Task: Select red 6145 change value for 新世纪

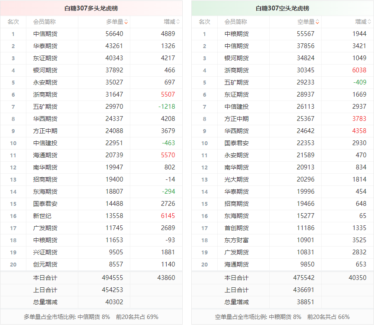Action: tap(168, 216)
